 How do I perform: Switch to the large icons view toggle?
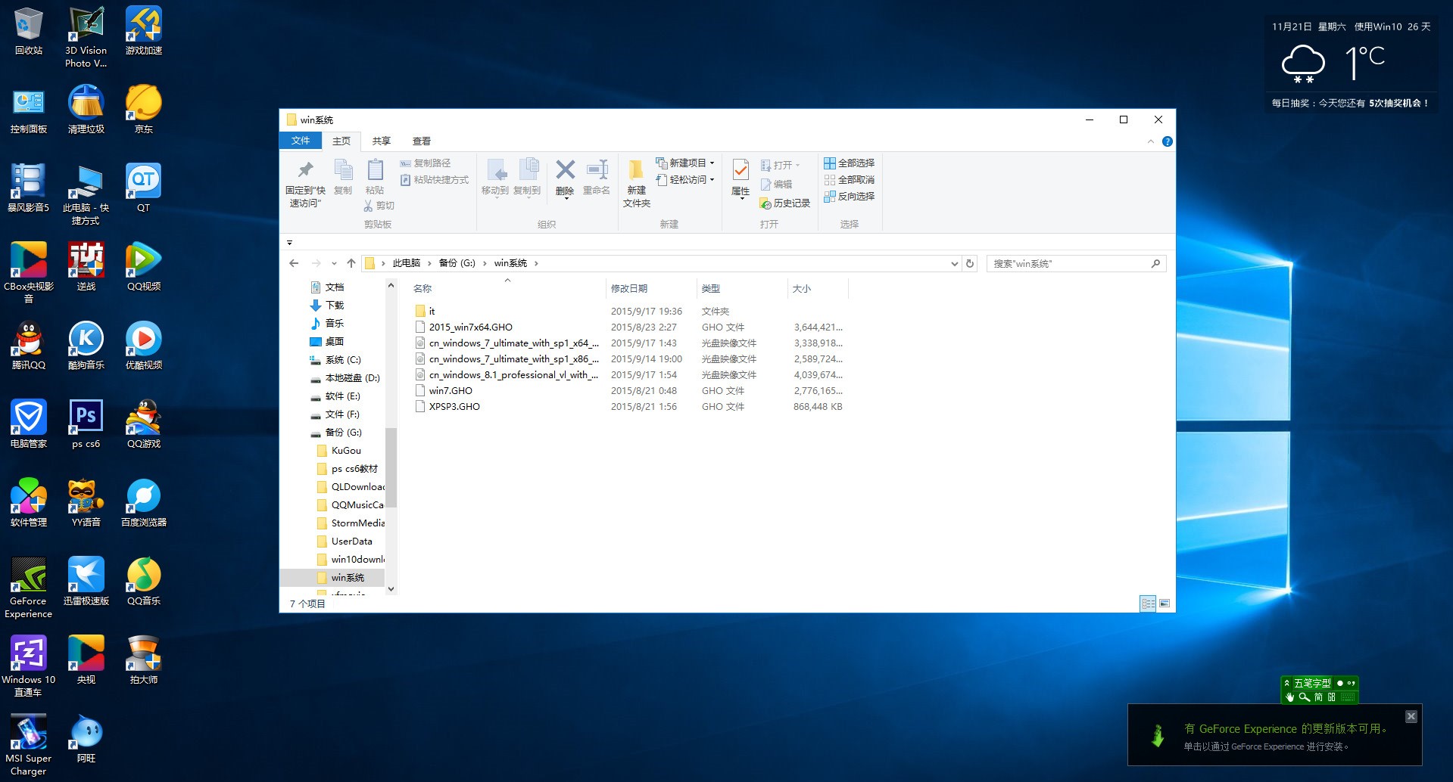coord(1165,604)
